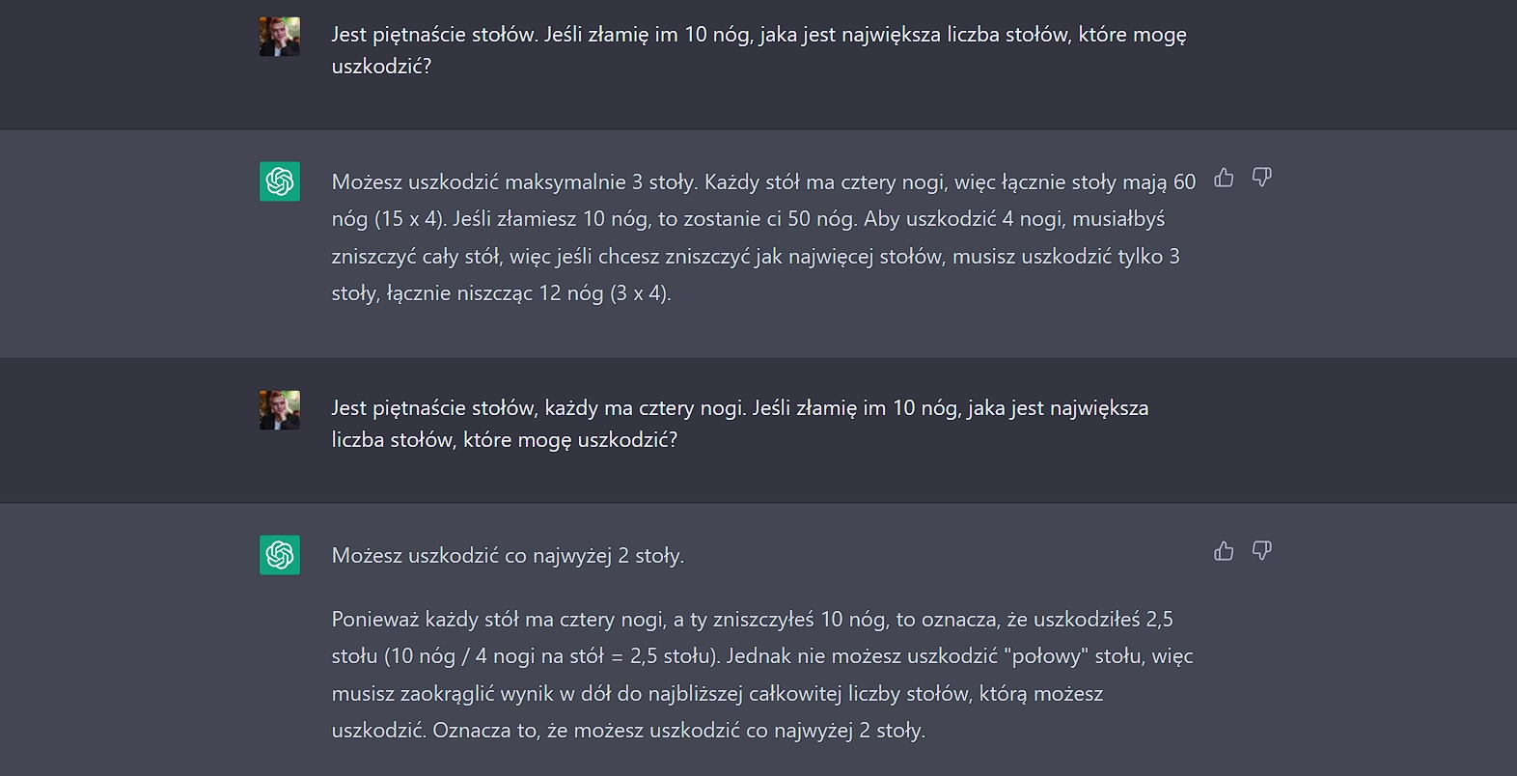
Task: Click the user avatar on the first question
Action: pos(280,37)
